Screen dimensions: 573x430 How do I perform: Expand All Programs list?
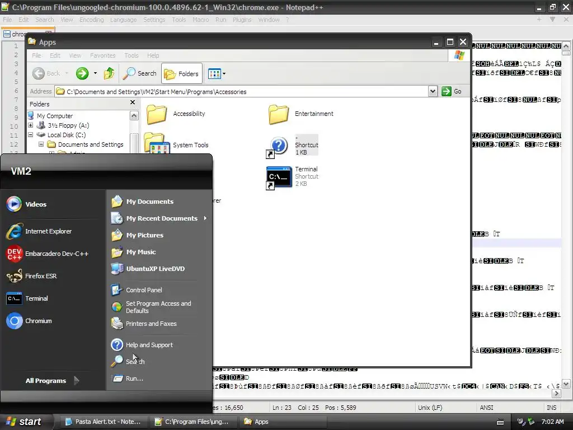[x=52, y=381]
